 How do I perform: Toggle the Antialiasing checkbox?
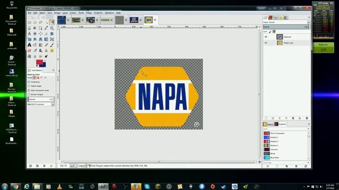point(29,82)
